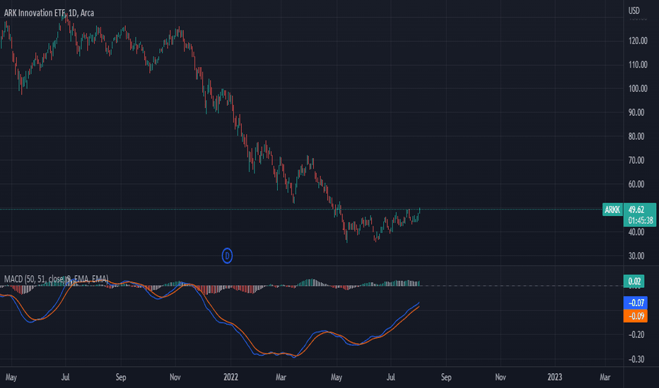Select the MACD indicator legend label
The height and width of the screenshot is (388, 659).
point(57,279)
